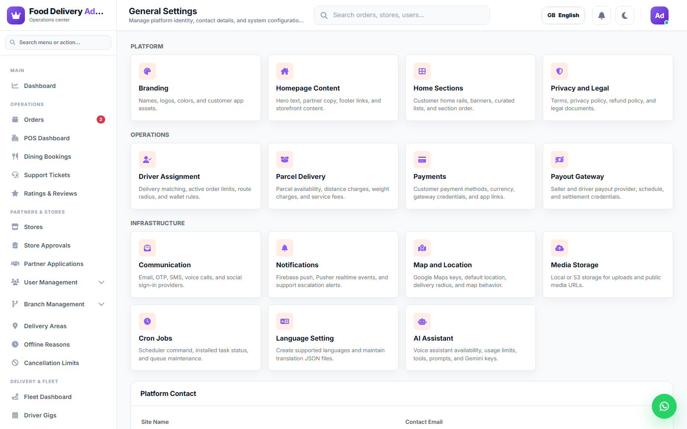This screenshot has height=429, width=687.
Task: Click the Communication card description
Action: point(190,281)
